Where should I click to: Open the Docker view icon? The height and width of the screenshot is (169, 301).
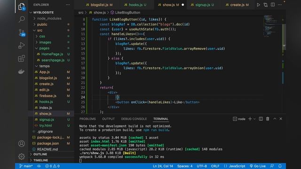21,71
